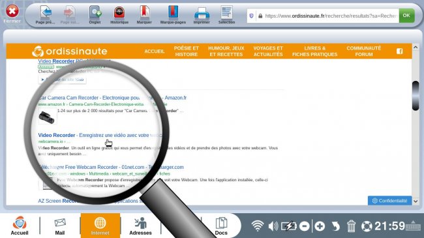424x238 pixels.
Task: Click the Confidentialité button
Action: 389,201
